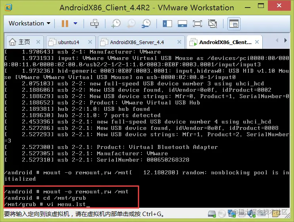
Task: Click the CD/DVD drive status icon
Action: 221,214
